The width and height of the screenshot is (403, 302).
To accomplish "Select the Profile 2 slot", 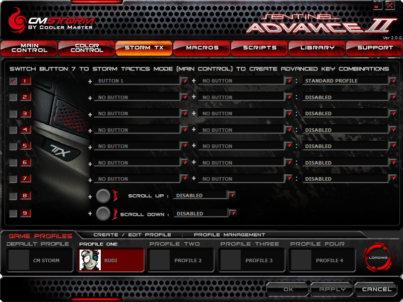I will click(181, 260).
